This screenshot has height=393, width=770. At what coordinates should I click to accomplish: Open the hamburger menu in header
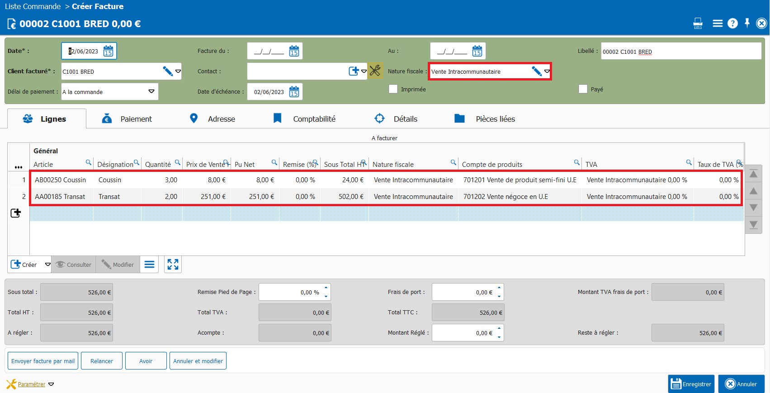pos(718,24)
